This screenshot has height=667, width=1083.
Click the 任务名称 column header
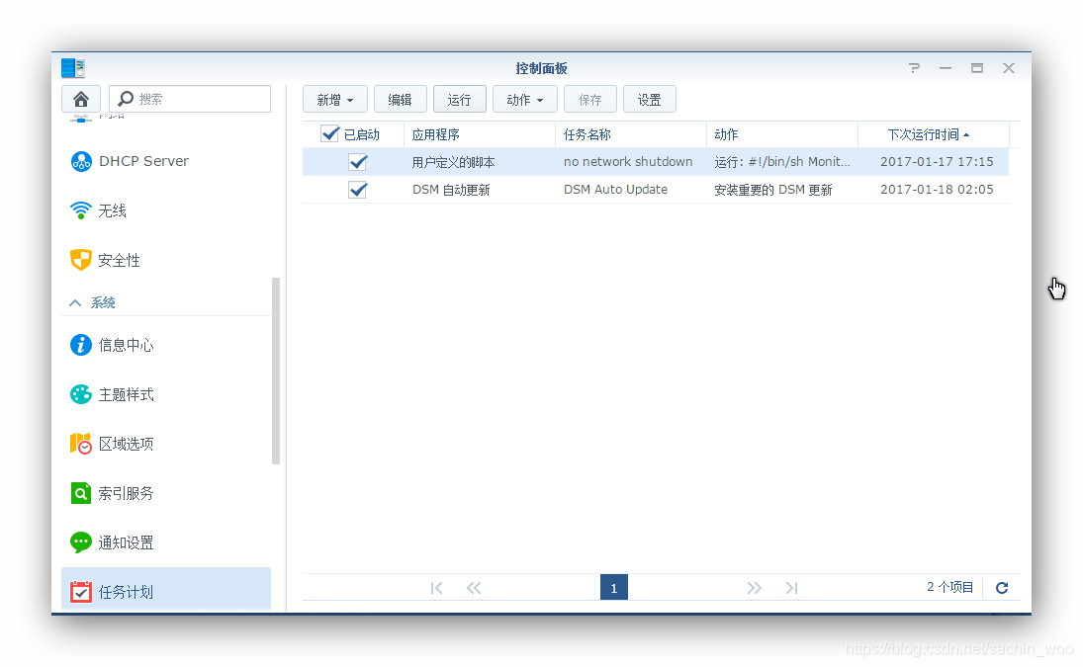click(x=631, y=134)
